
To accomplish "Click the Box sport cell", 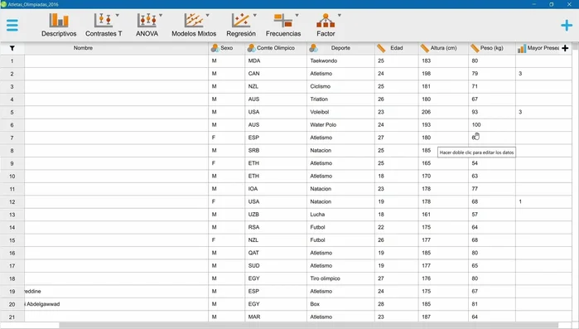I will [340, 304].
